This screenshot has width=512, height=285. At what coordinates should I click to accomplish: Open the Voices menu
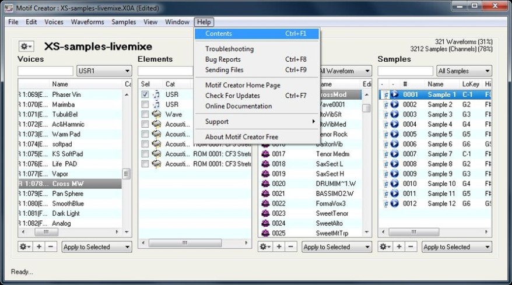[54, 22]
